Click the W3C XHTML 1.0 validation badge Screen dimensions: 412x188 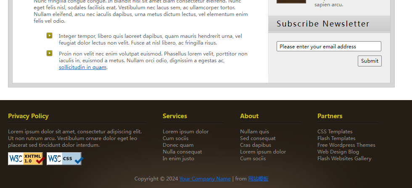[x=26, y=159]
